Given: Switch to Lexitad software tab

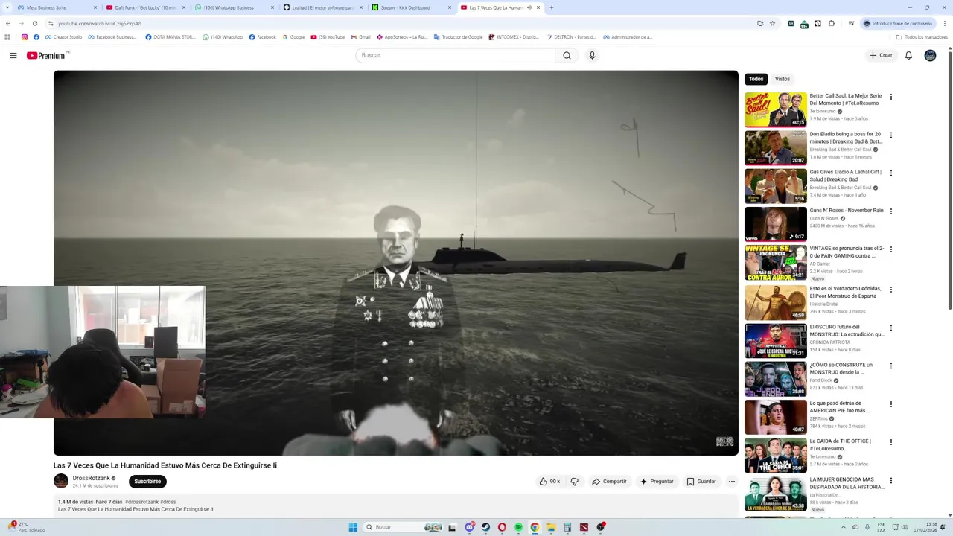Looking at the screenshot, I should tap(322, 7).
